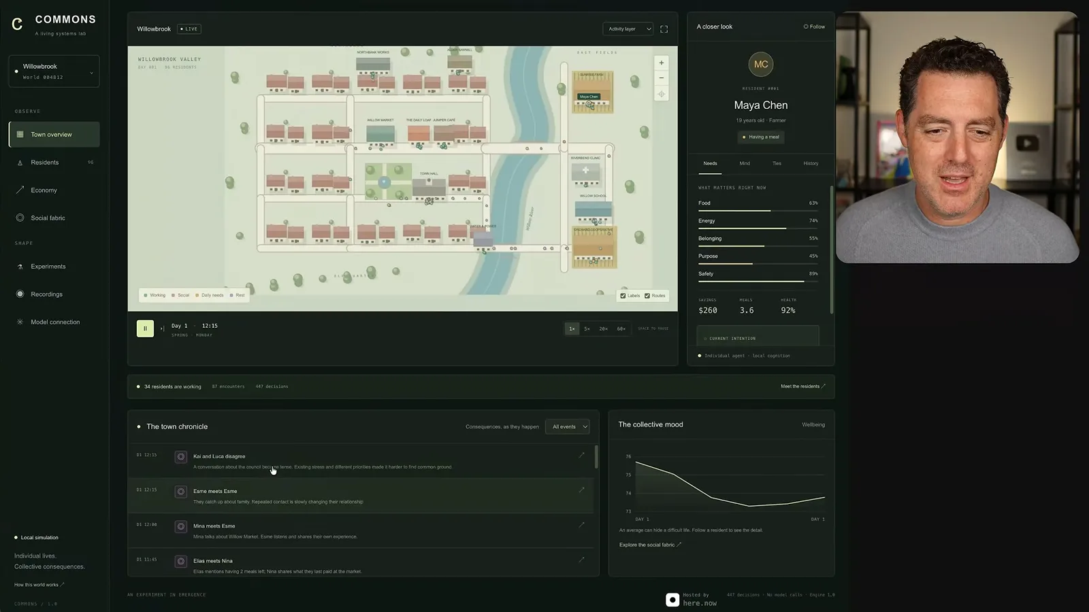This screenshot has width=1089, height=612.
Task: Recenter the map view
Action: coord(662,95)
